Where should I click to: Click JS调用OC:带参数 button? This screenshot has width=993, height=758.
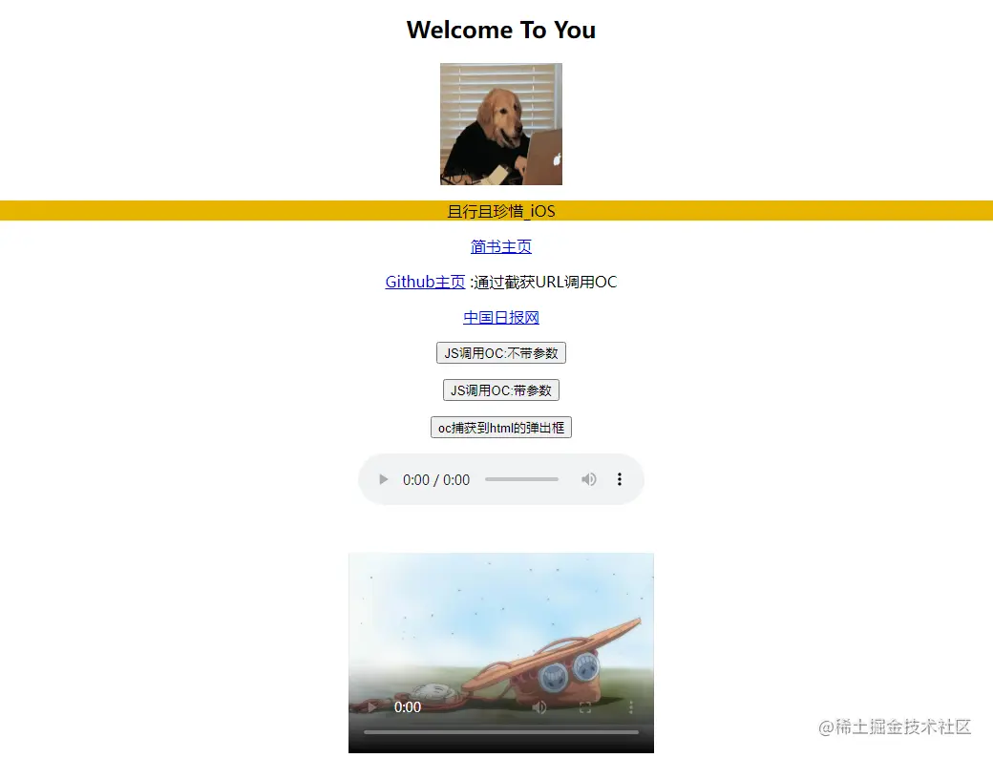click(x=501, y=390)
